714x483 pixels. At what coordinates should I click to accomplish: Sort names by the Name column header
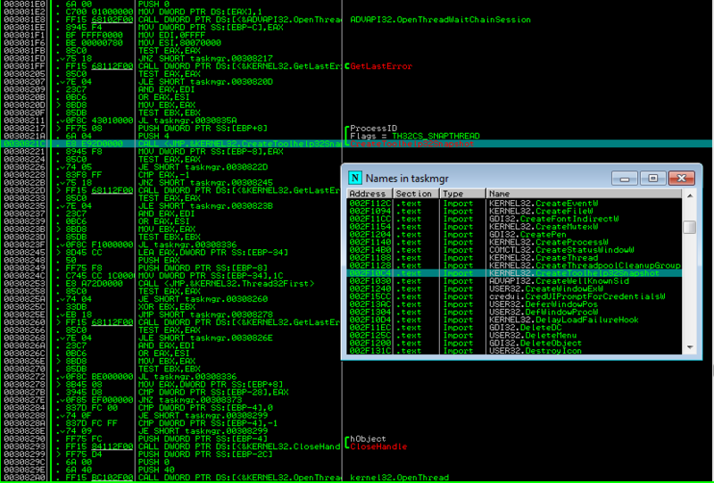pos(584,194)
